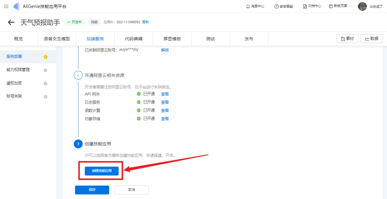Select the 后端服务 tab
The image size is (387, 199).
coord(95,39)
